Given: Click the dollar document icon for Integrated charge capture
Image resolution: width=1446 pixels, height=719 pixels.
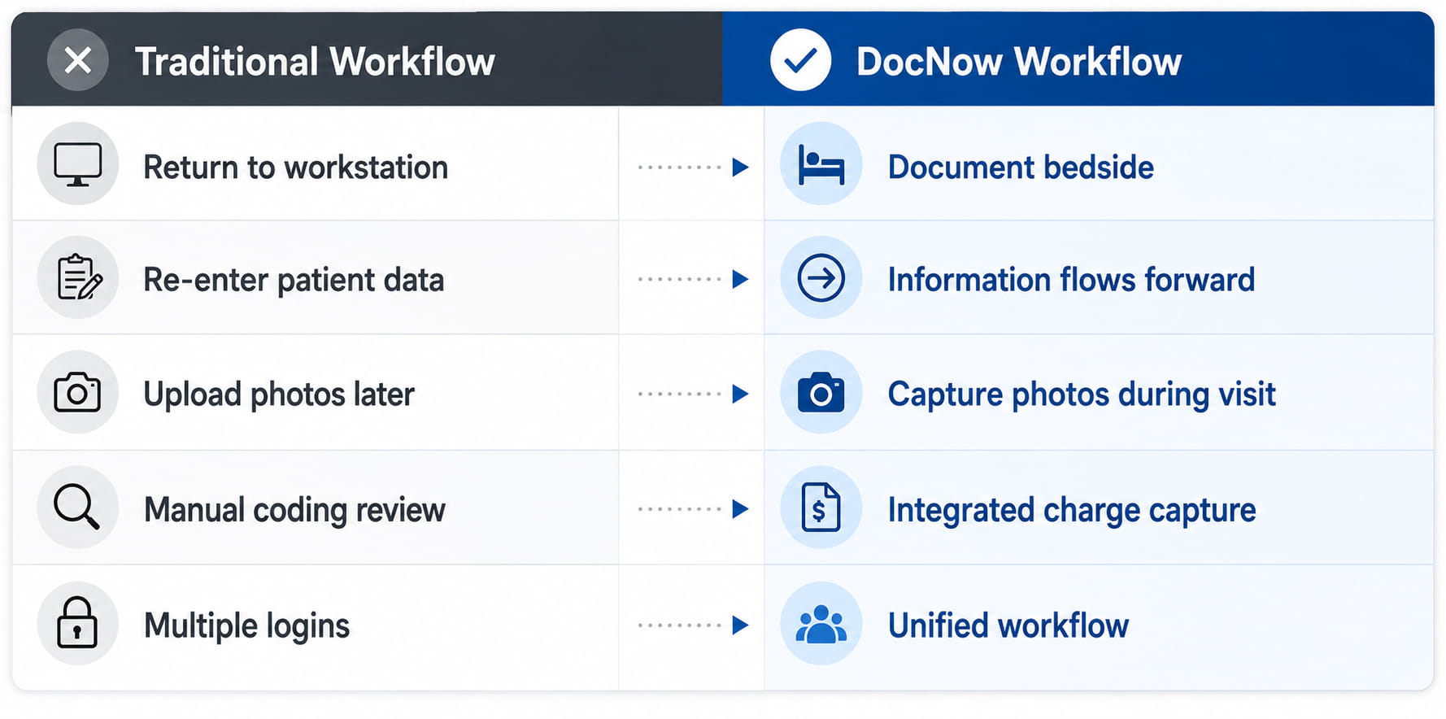Looking at the screenshot, I should tap(821, 508).
